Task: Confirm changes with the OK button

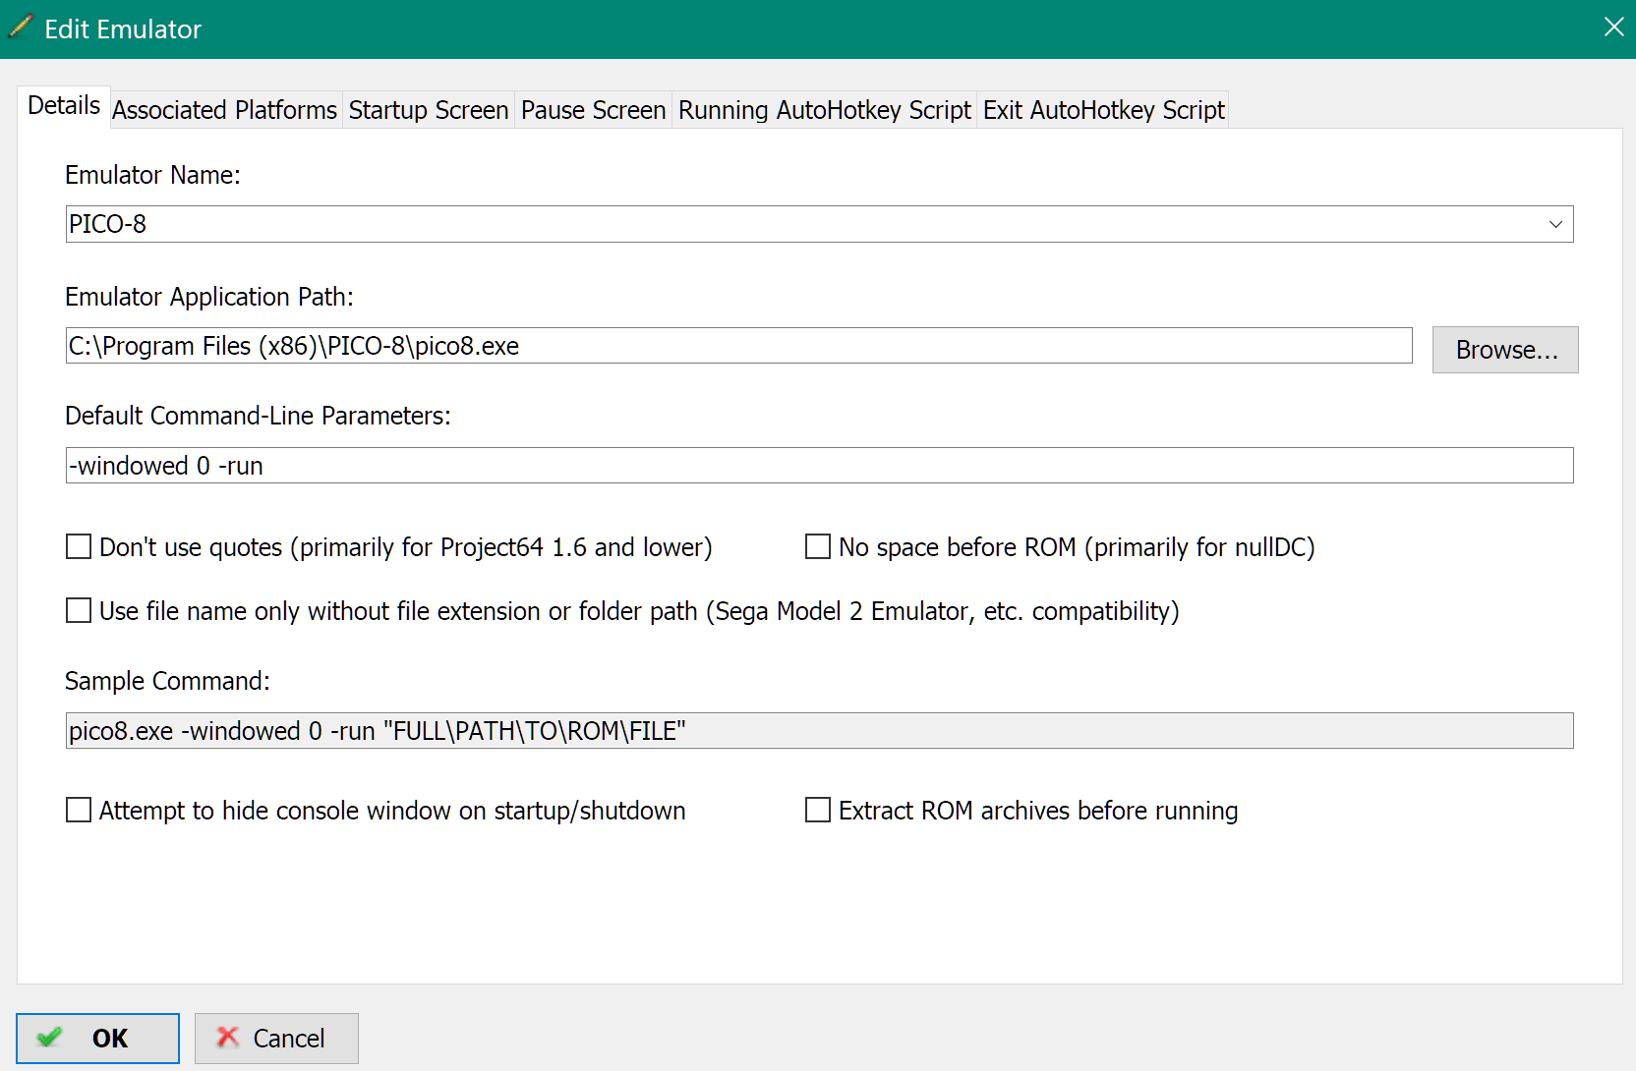Action: [x=97, y=1039]
